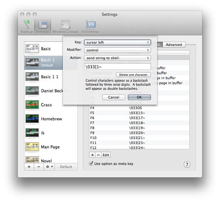Click the \033[15~ action value
This screenshot has width=220, height=202.
click(x=137, y=113)
